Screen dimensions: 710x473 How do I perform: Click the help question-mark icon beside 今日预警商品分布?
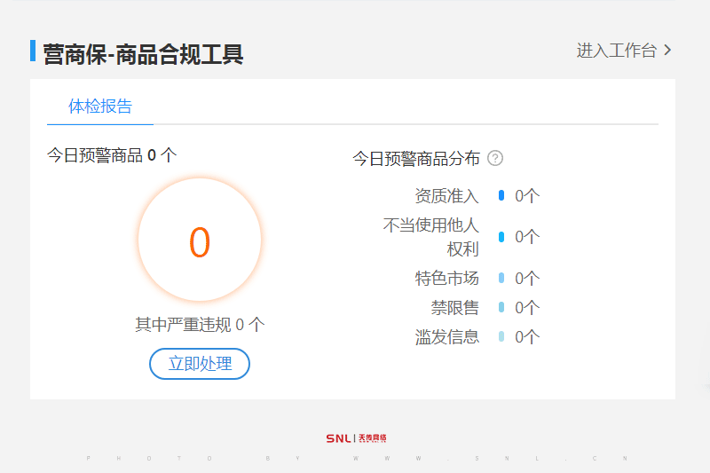(x=495, y=159)
